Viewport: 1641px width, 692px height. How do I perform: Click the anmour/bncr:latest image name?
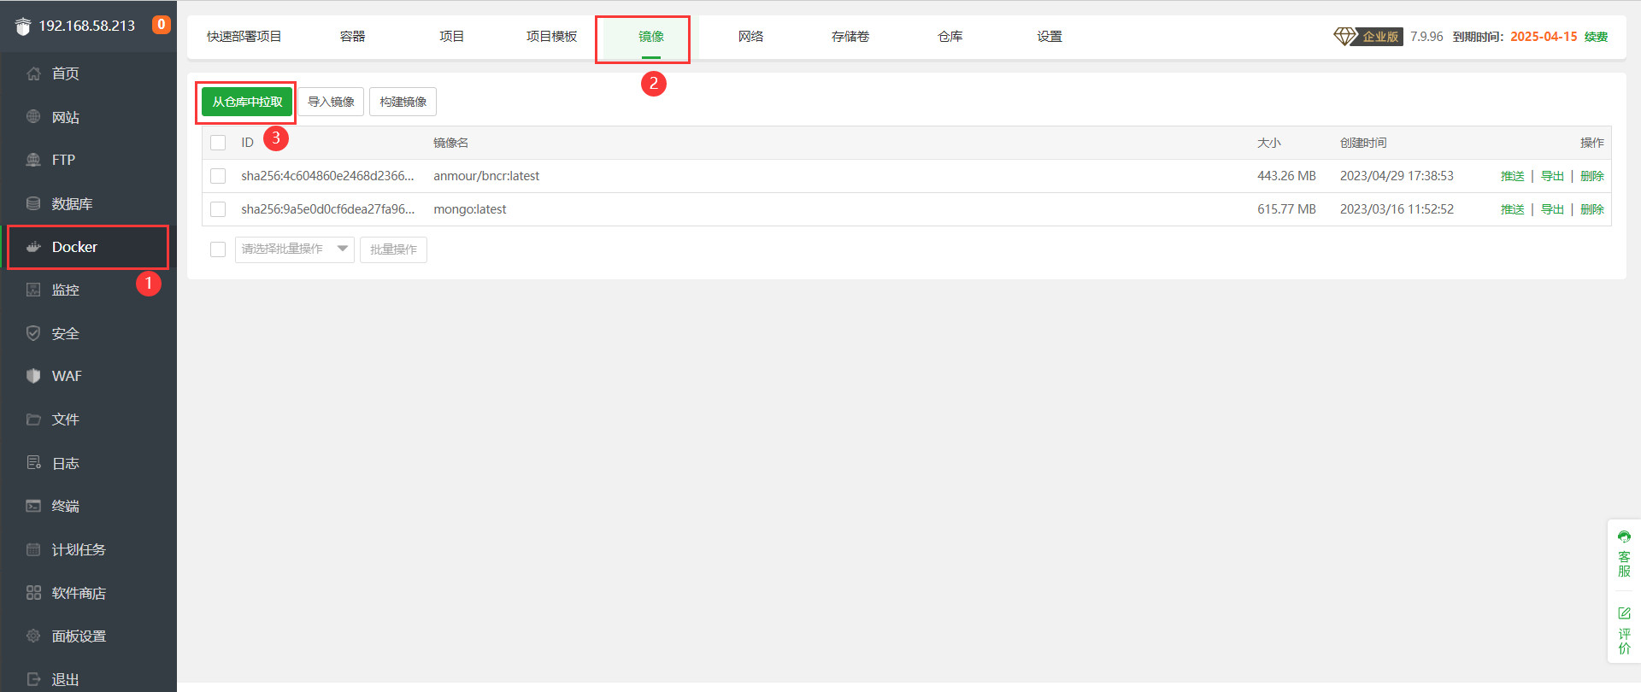click(x=486, y=176)
